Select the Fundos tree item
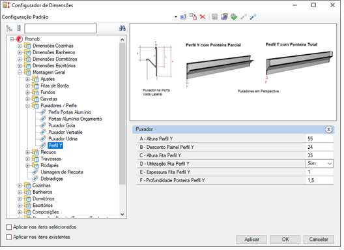Screen dimensions: 344x250 click(48, 93)
